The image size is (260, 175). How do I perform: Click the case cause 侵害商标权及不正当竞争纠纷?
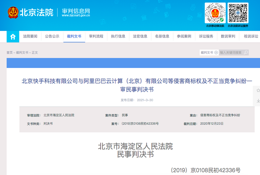[x=220, y=115]
